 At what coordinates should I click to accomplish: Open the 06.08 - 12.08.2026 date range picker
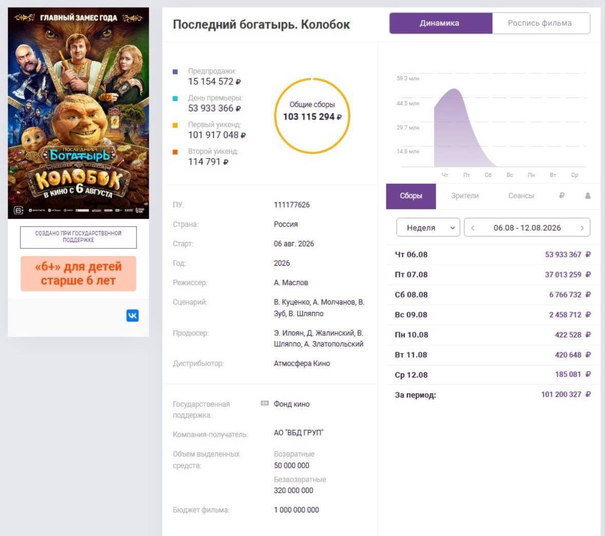[527, 228]
